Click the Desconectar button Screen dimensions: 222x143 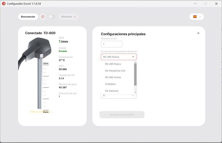(x=28, y=17)
